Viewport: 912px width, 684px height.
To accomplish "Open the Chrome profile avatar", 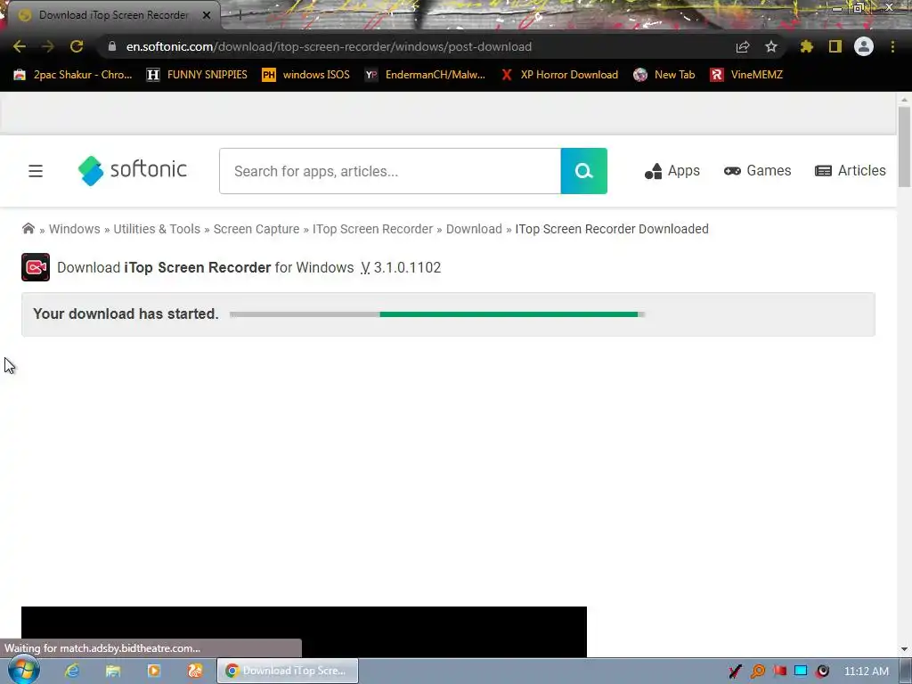I will point(864,46).
